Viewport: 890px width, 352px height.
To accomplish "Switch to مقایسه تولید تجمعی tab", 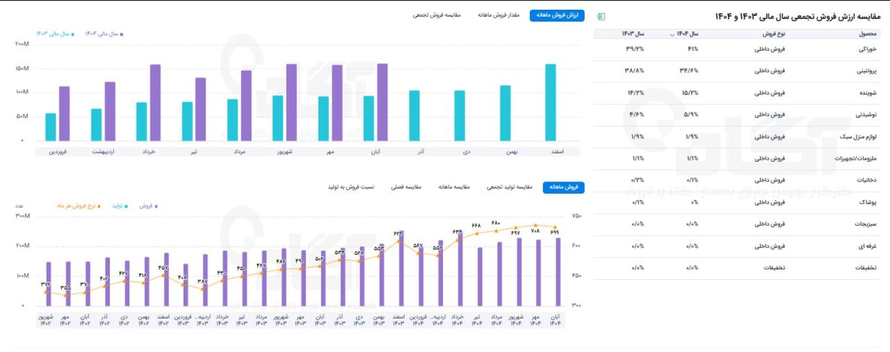I will (509, 187).
